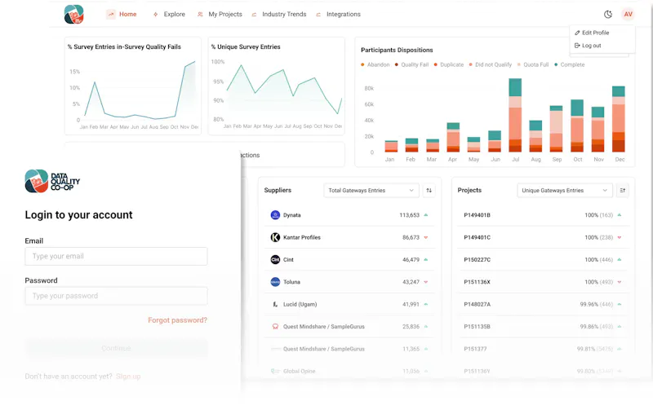Click the % Unique Survey Entries chart title
This screenshot has width=653, height=410.
(246, 47)
